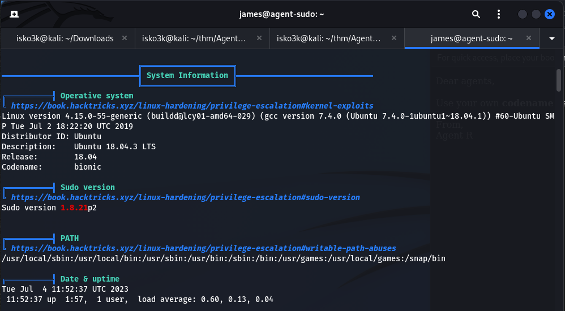
Task: Select the james@agent-sudo tab
Action: (x=471, y=38)
